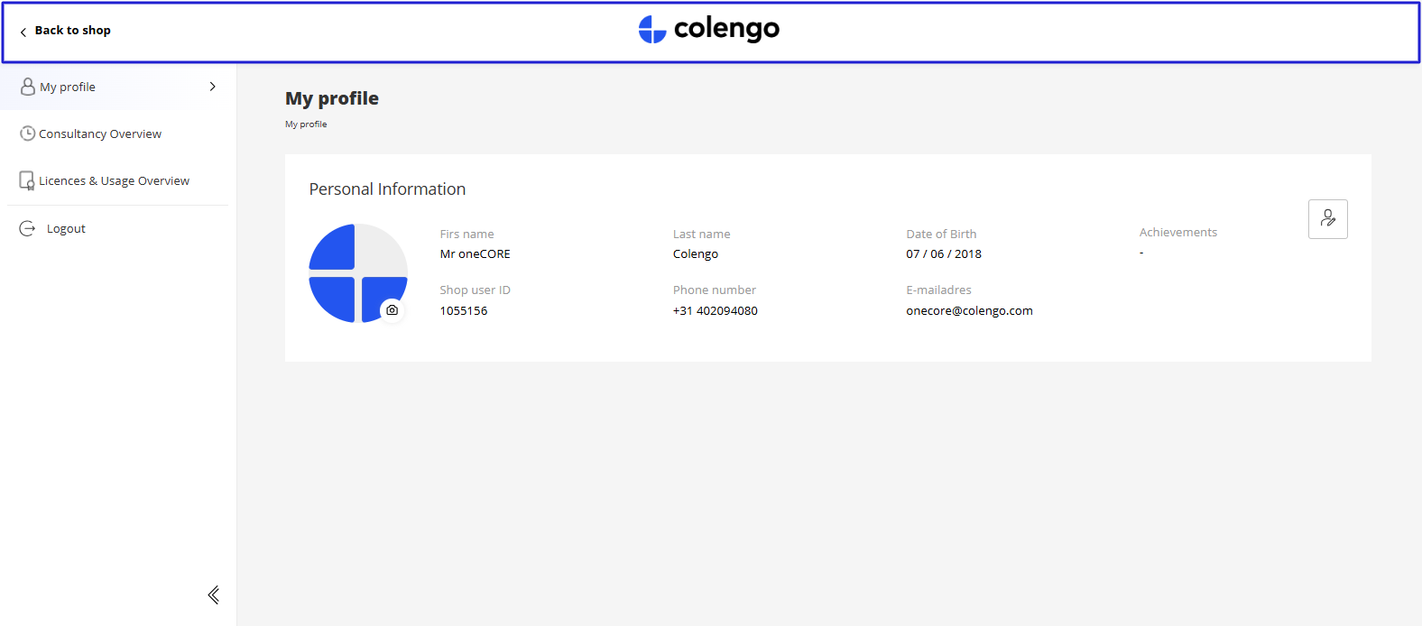The width and height of the screenshot is (1422, 626).
Task: Click the onecore@colengo.com email address
Action: point(969,311)
